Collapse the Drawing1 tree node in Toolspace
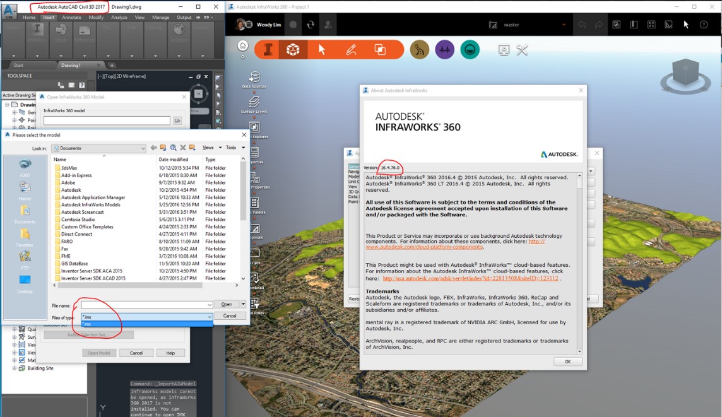Viewport: 722px width, 417px height. pos(7,105)
